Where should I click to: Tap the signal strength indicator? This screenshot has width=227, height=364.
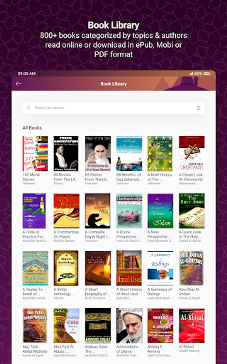tap(192, 74)
